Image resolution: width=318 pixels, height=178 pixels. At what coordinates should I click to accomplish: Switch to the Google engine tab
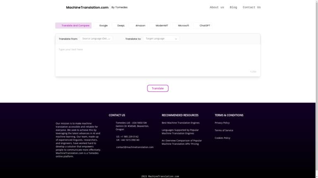coord(102,26)
